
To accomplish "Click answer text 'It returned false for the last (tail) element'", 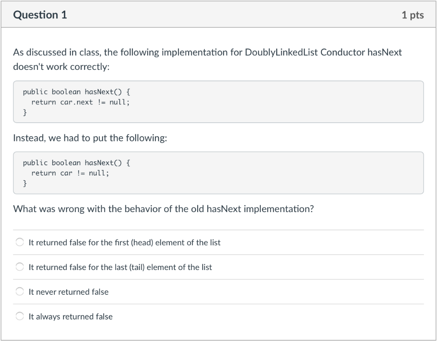I will point(120,267).
